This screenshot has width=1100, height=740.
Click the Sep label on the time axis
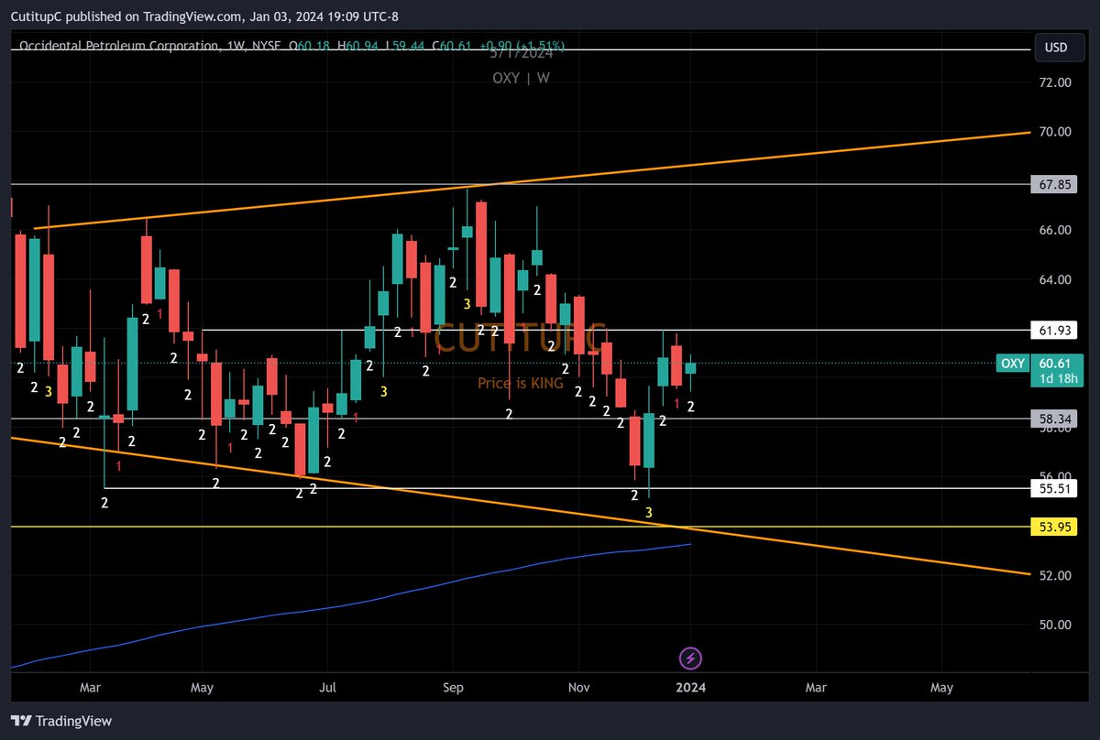click(x=454, y=687)
